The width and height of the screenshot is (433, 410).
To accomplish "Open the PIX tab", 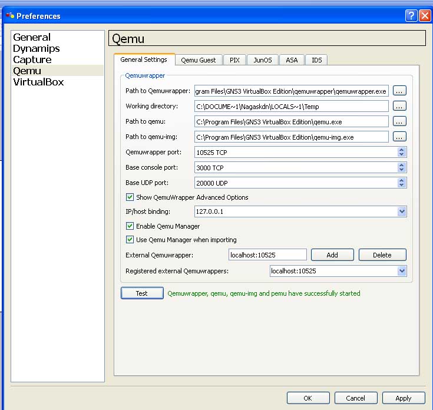I will [234, 60].
